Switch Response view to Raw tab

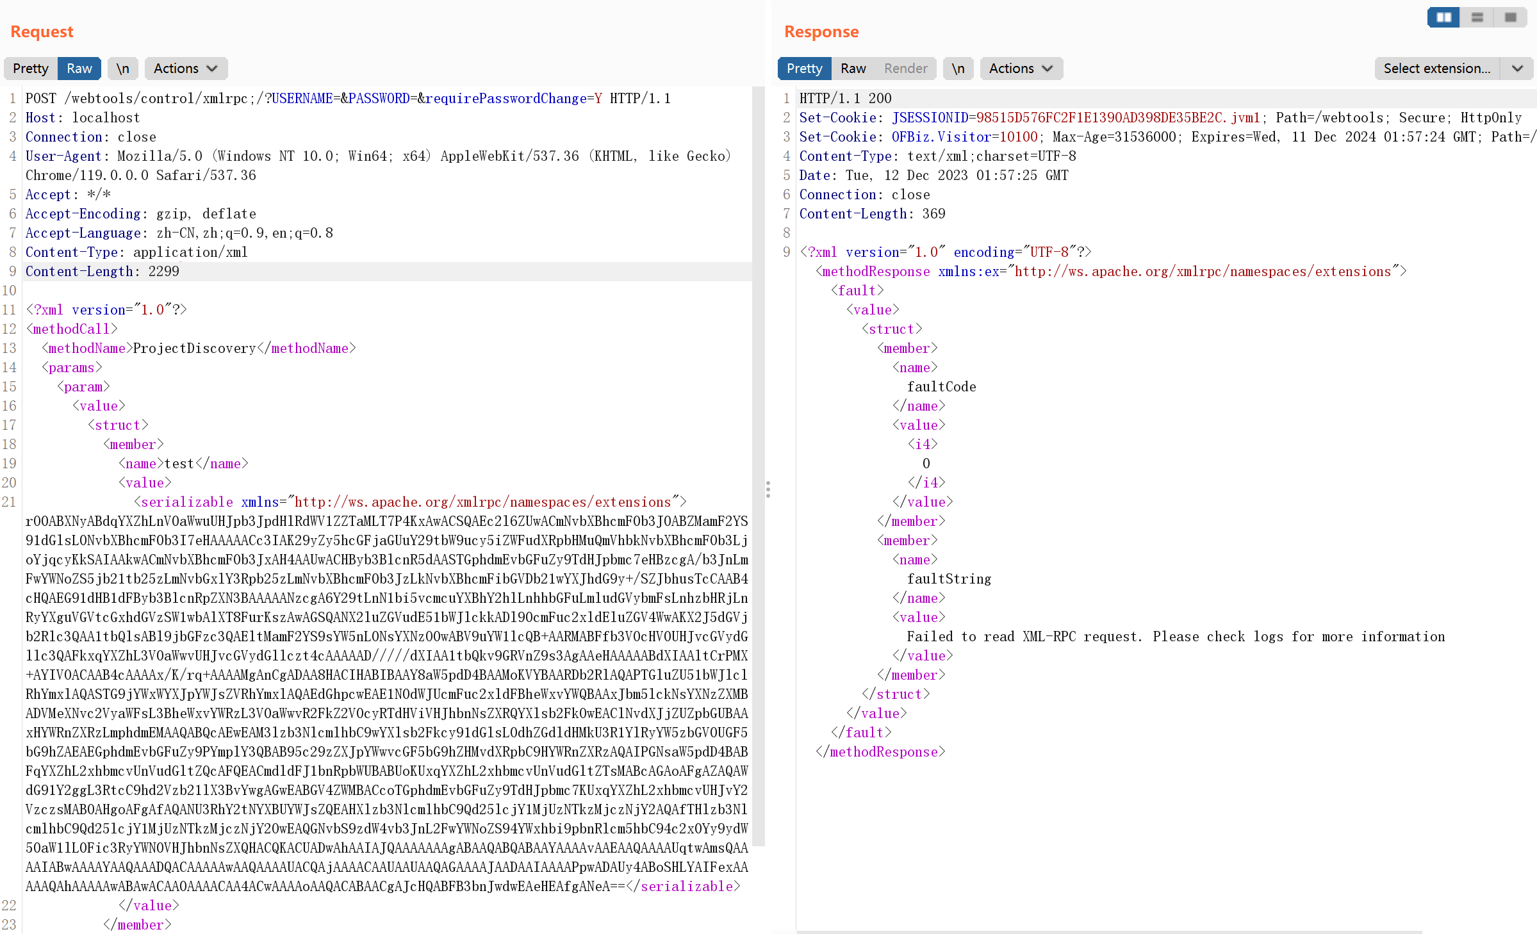click(x=853, y=69)
